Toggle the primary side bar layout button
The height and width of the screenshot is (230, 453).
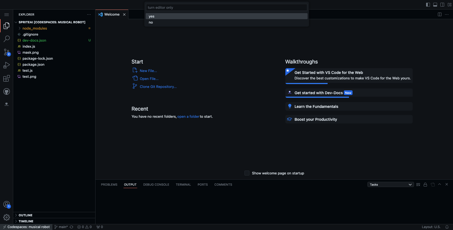[x=428, y=5]
